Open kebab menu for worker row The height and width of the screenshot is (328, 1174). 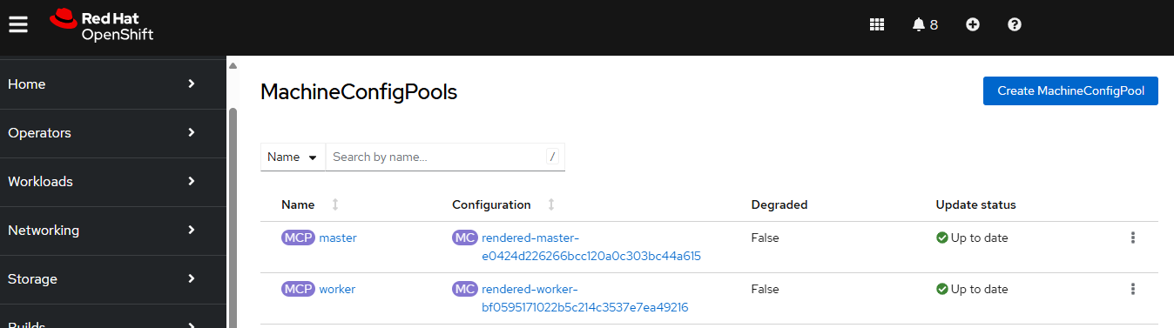1133,289
